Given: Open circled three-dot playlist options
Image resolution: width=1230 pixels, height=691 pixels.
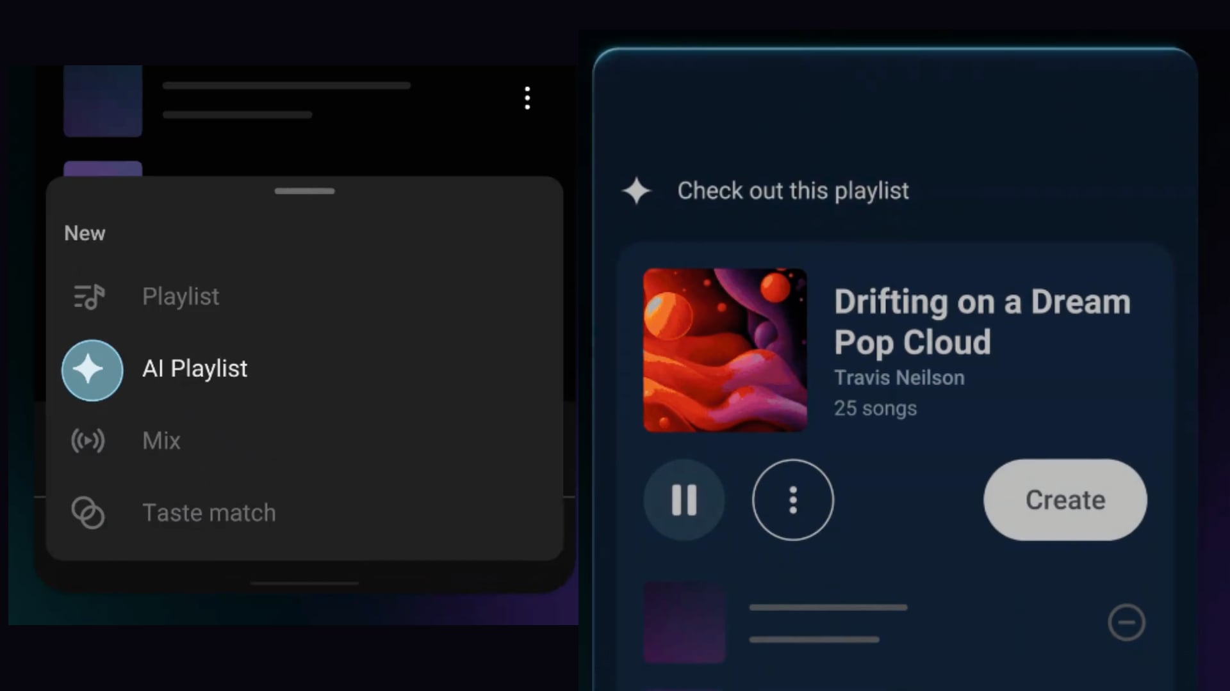Looking at the screenshot, I should click(x=792, y=500).
